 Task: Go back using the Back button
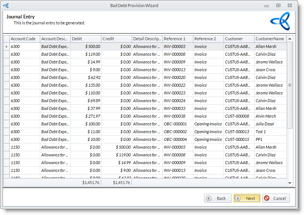pyautogui.click(x=218, y=198)
